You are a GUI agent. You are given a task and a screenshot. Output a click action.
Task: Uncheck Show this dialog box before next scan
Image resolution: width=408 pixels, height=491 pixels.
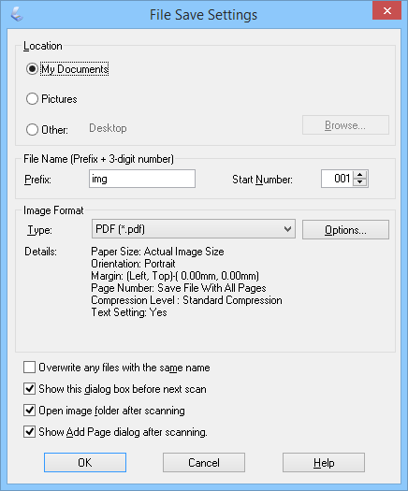pyautogui.click(x=29, y=389)
